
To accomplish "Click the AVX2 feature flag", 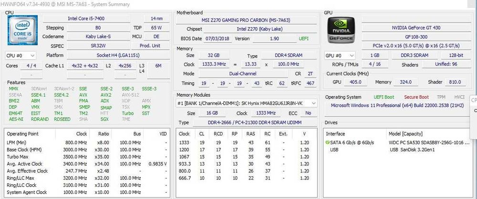I will 107,95.
